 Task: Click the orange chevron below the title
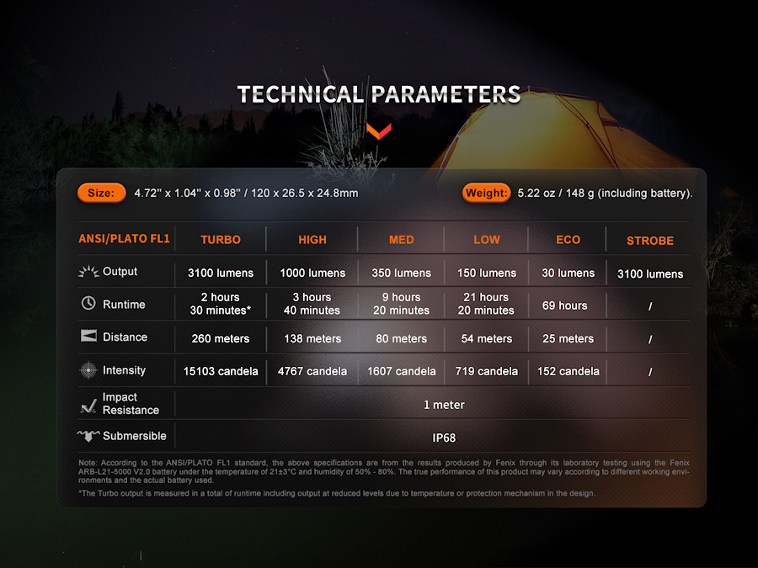379,130
